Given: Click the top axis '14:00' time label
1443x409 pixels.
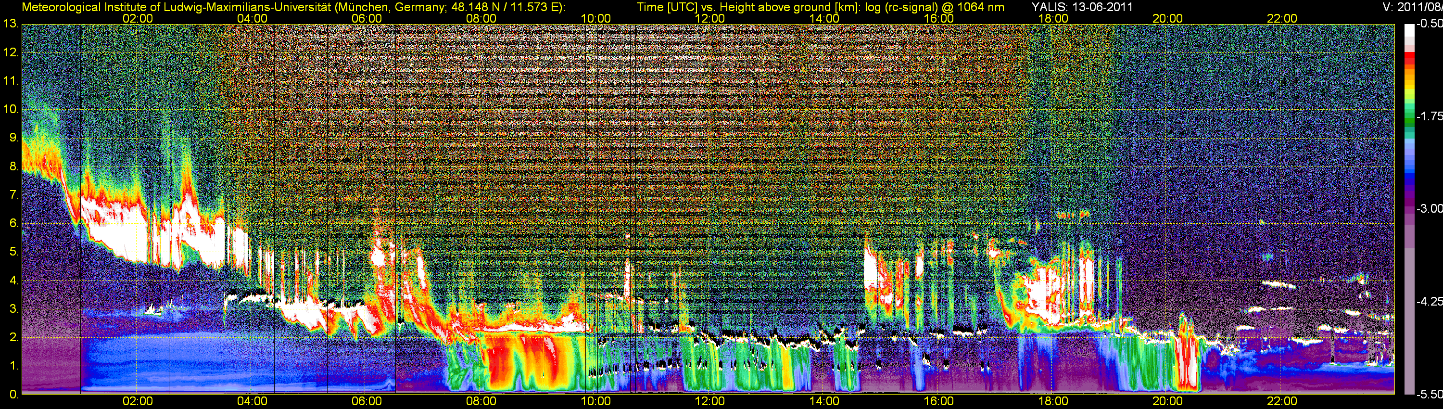Looking at the screenshot, I should pos(824,18).
